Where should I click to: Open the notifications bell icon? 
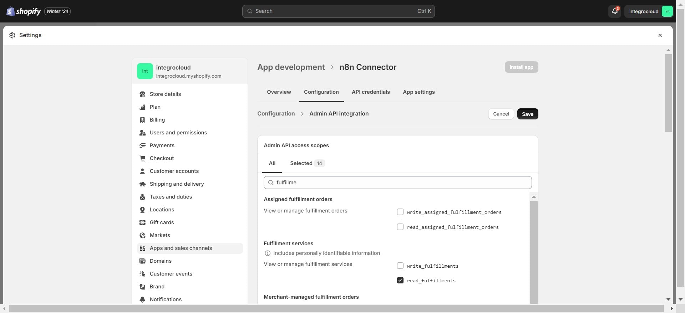(x=614, y=11)
